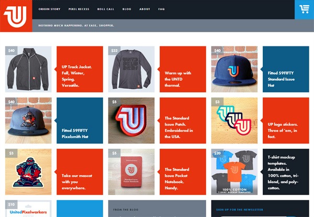Click the $32 price tag on thermal

pyautogui.click(x=114, y=51)
